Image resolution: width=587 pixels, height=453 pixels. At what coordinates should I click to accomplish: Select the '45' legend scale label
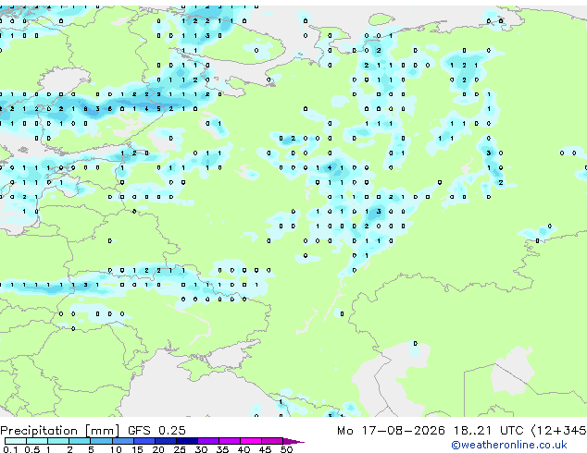(x=265, y=449)
